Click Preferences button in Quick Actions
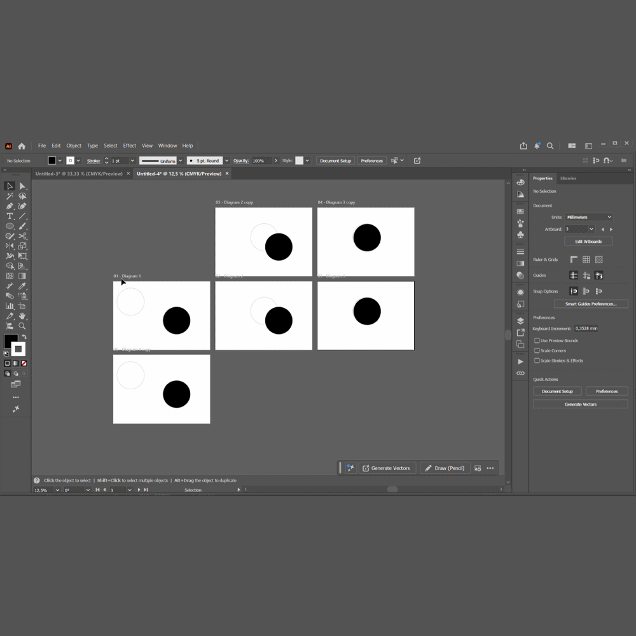This screenshot has height=636, width=636. pyautogui.click(x=606, y=391)
